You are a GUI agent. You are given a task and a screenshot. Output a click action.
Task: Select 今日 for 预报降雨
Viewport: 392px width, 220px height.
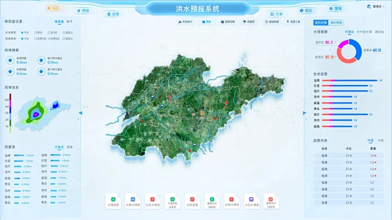25,39
